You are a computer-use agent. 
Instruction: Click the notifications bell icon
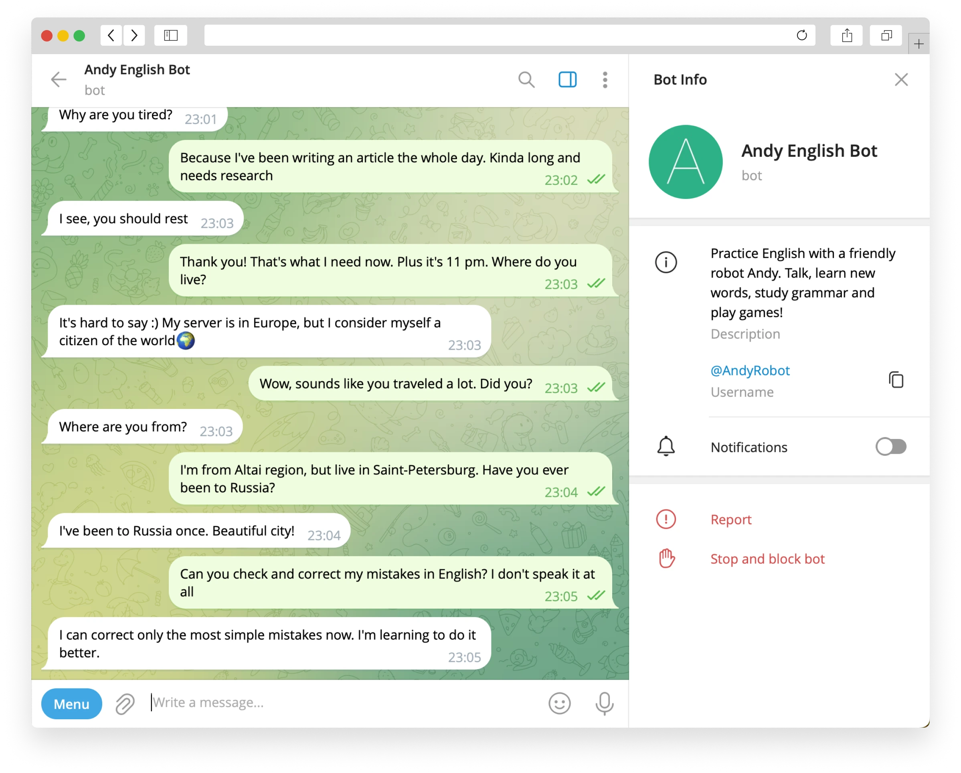pyautogui.click(x=666, y=446)
